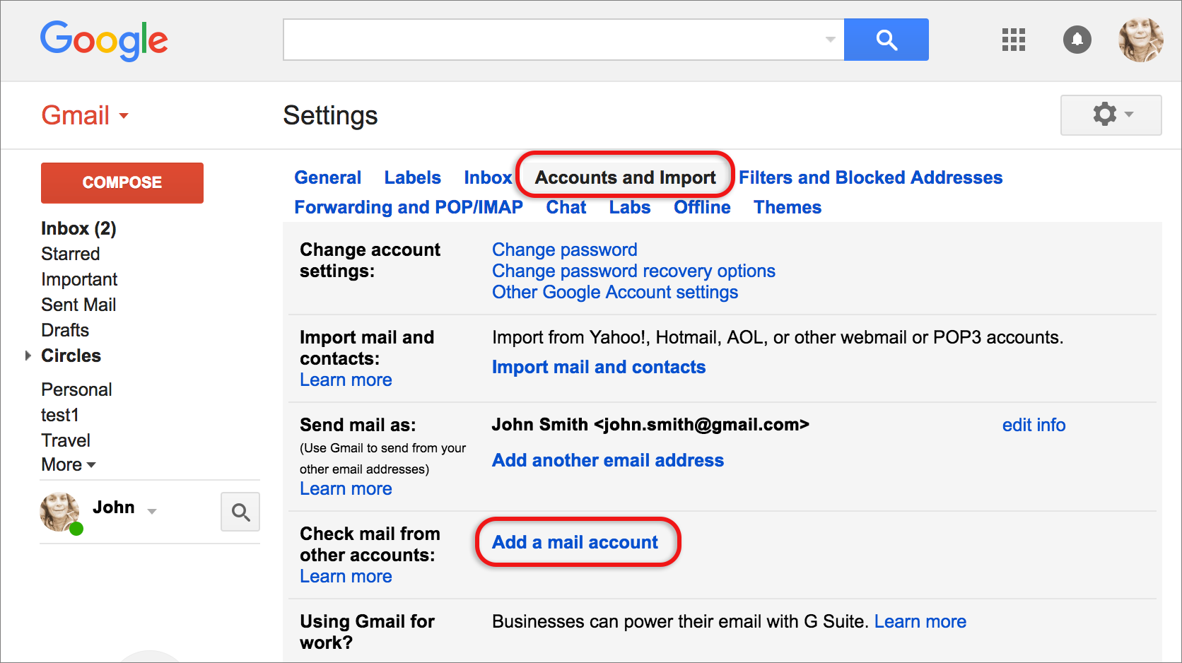The height and width of the screenshot is (663, 1182).
Task: Open the Google apps grid
Action: (1013, 40)
